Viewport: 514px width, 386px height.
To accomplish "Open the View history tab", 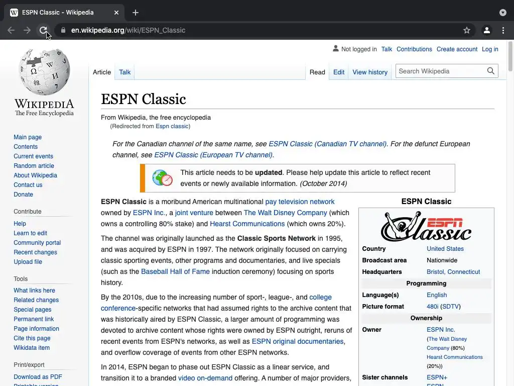I will [370, 72].
